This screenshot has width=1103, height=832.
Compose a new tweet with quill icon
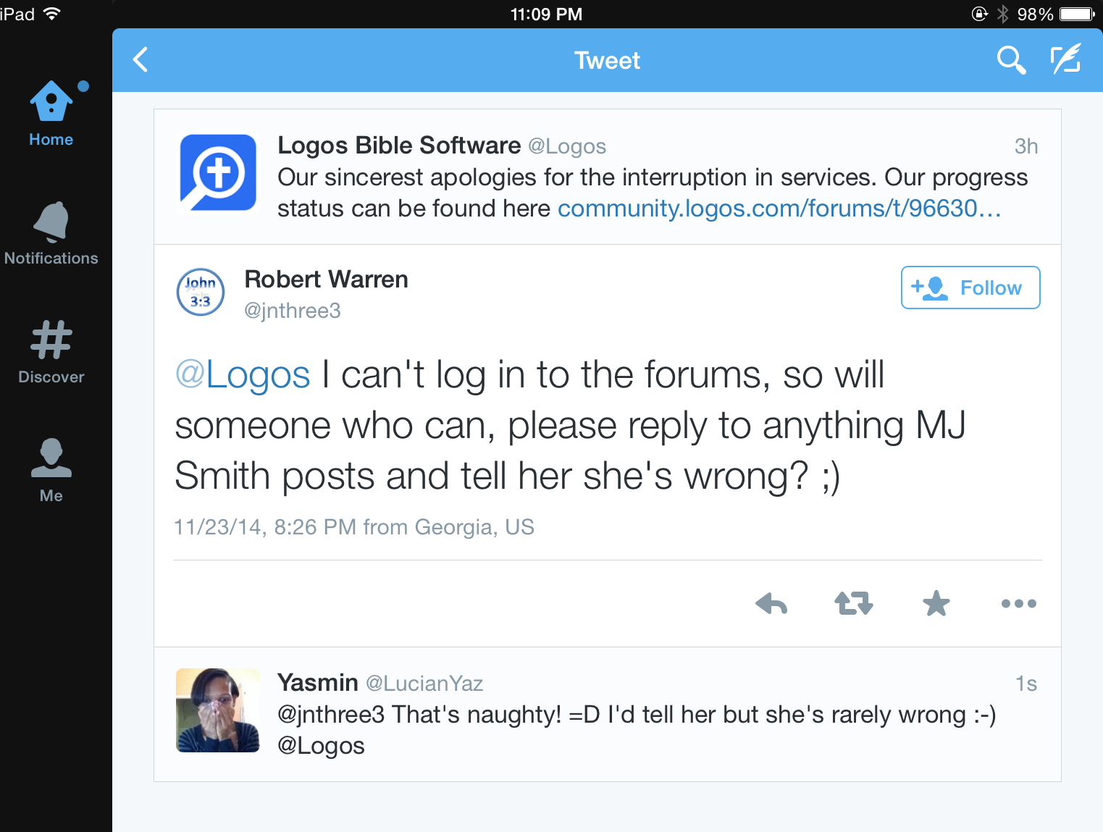click(x=1065, y=60)
